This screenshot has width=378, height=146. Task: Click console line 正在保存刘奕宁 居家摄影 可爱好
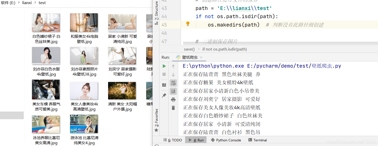[x=222, y=99]
